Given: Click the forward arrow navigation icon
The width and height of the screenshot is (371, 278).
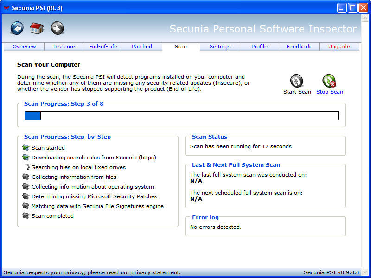Looking at the screenshot, I should 57,28.
